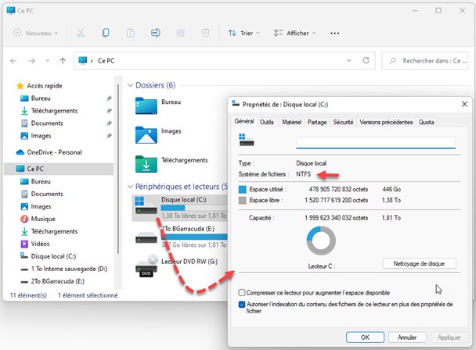Enable compress this drive checkbox
This screenshot has width=476, height=350.
click(242, 291)
